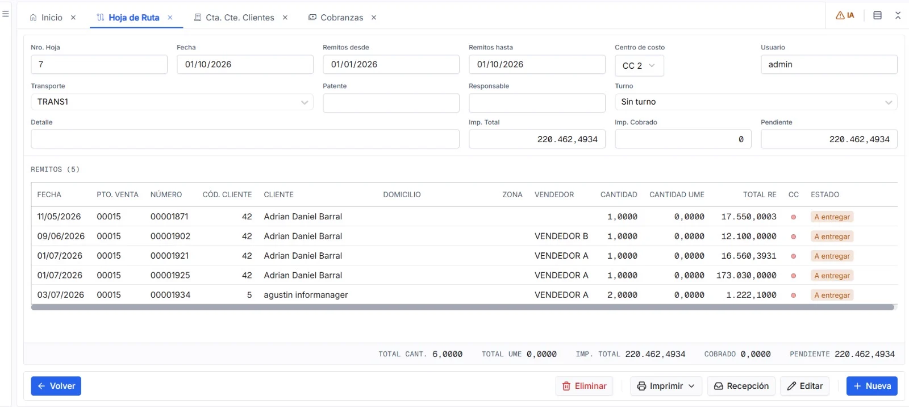Open the hamburger sidebar menu

point(6,14)
